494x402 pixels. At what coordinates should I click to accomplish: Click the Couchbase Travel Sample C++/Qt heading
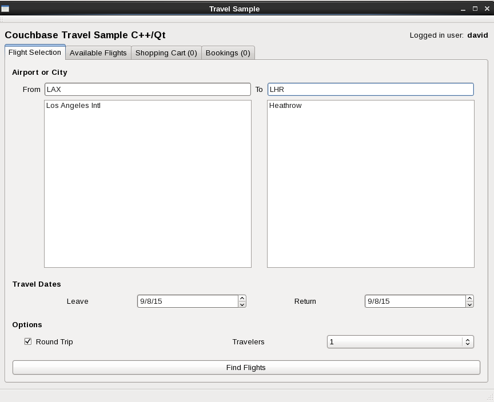(x=85, y=35)
